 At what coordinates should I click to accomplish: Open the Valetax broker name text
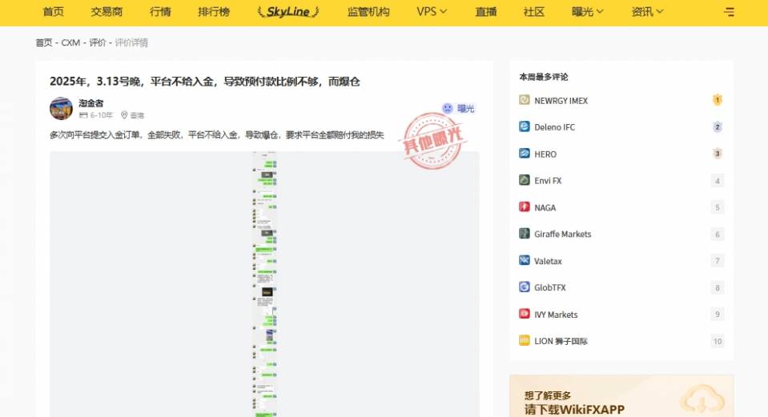pos(548,261)
